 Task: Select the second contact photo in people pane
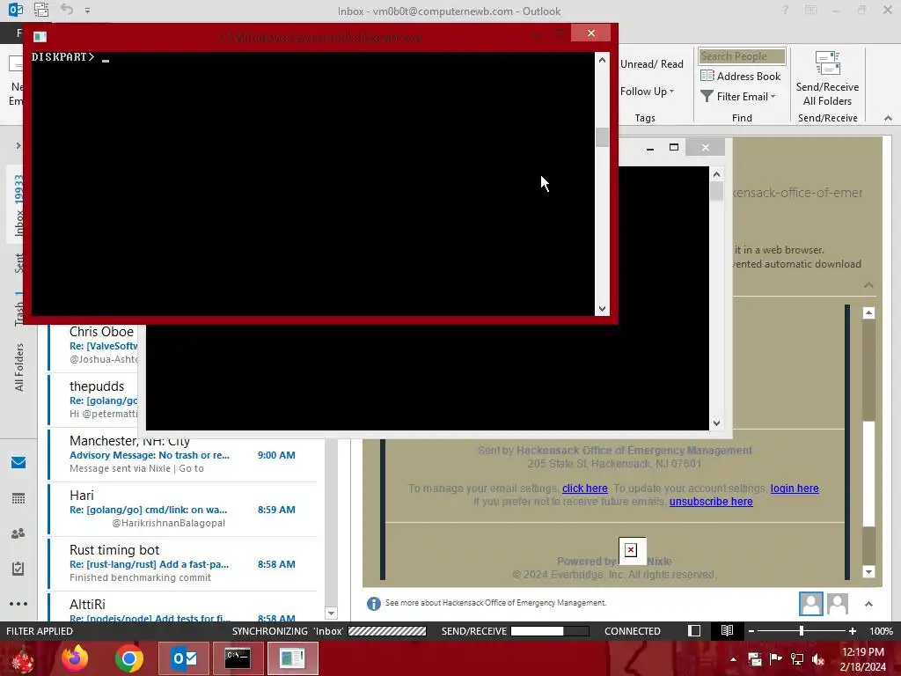[838, 604]
